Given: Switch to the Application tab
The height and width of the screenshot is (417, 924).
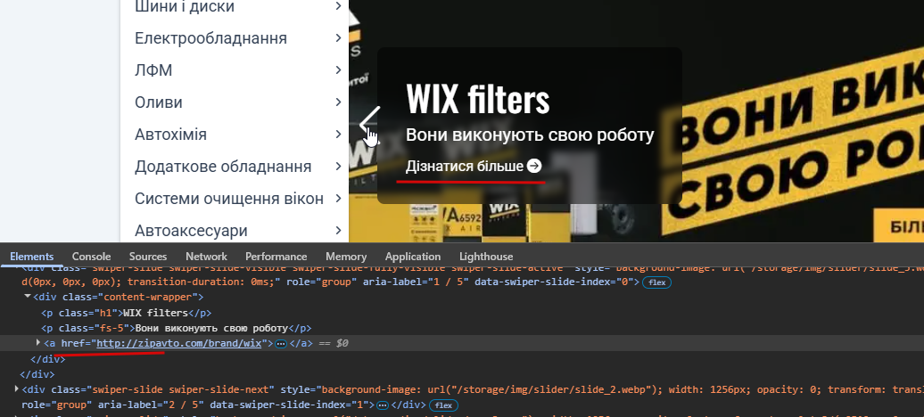Looking at the screenshot, I should (x=412, y=257).
